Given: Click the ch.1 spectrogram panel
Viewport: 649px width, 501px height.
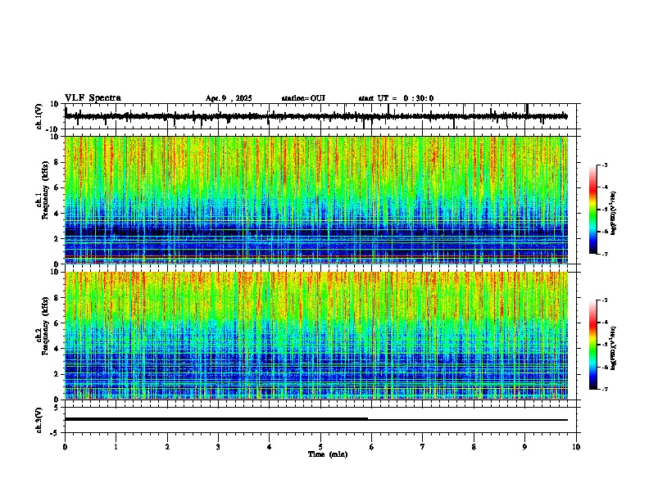Looking at the screenshot, I should point(316,200).
